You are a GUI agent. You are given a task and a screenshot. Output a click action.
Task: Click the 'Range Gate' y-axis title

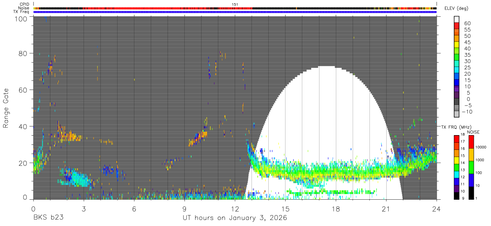pos(6,108)
